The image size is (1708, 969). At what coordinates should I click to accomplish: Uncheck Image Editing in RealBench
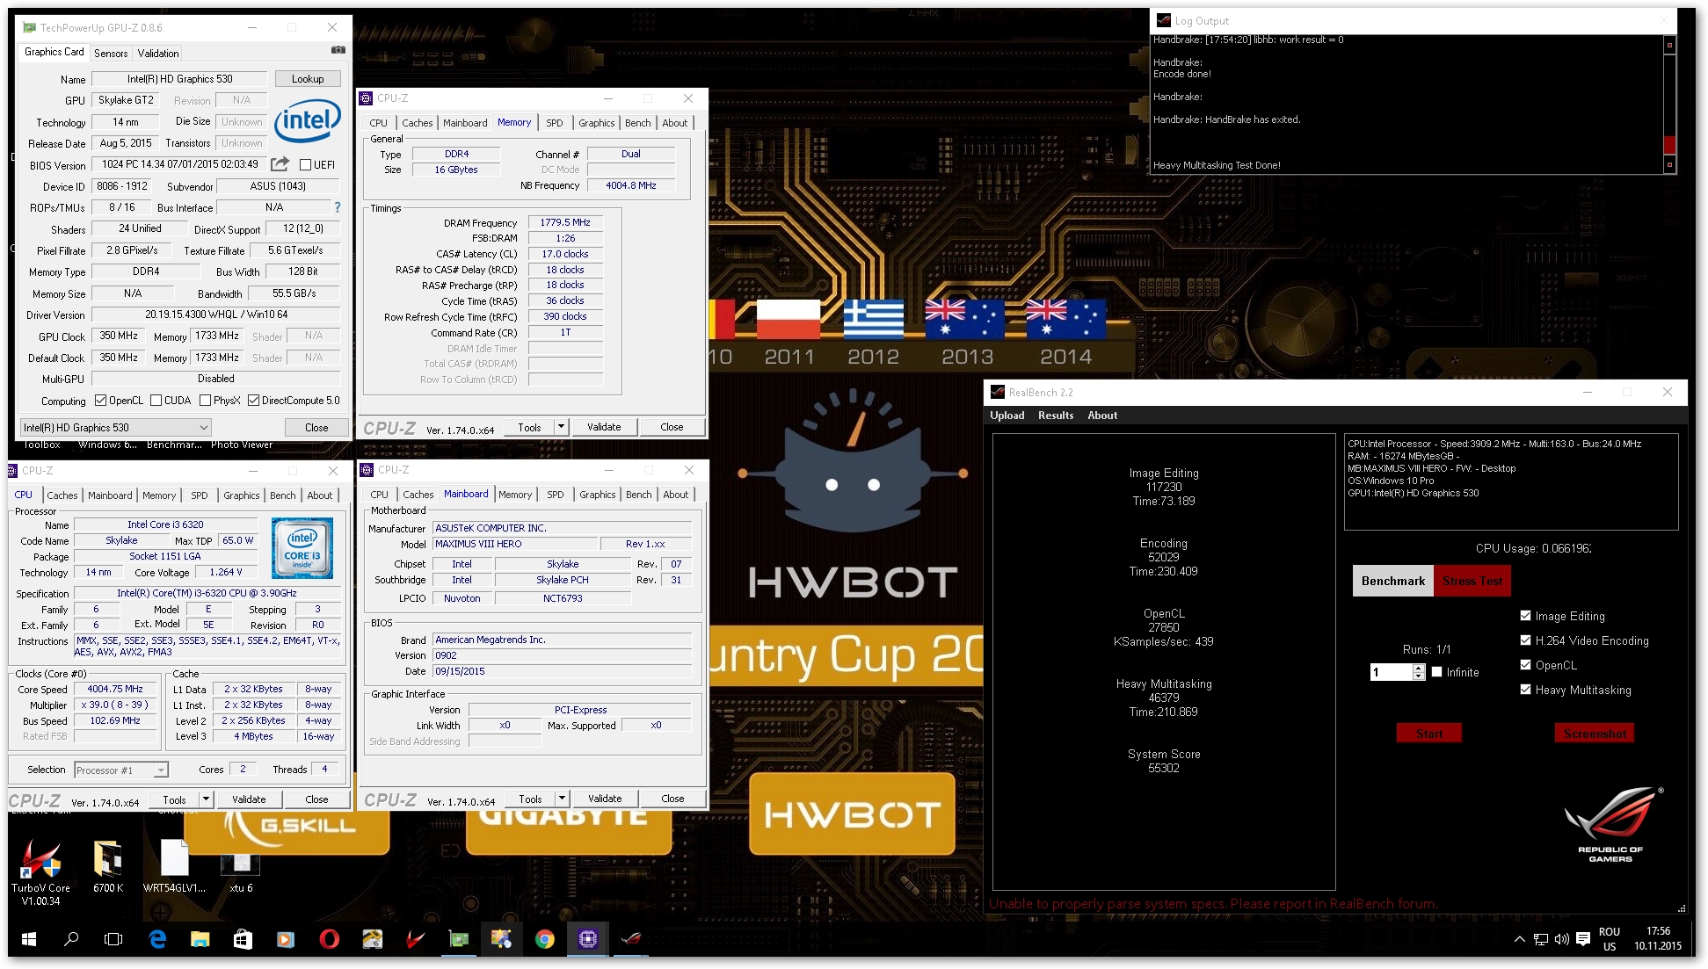[1526, 616]
